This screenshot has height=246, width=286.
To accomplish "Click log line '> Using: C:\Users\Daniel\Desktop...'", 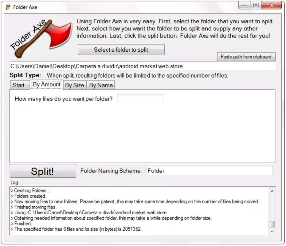I will tap(88, 212).
